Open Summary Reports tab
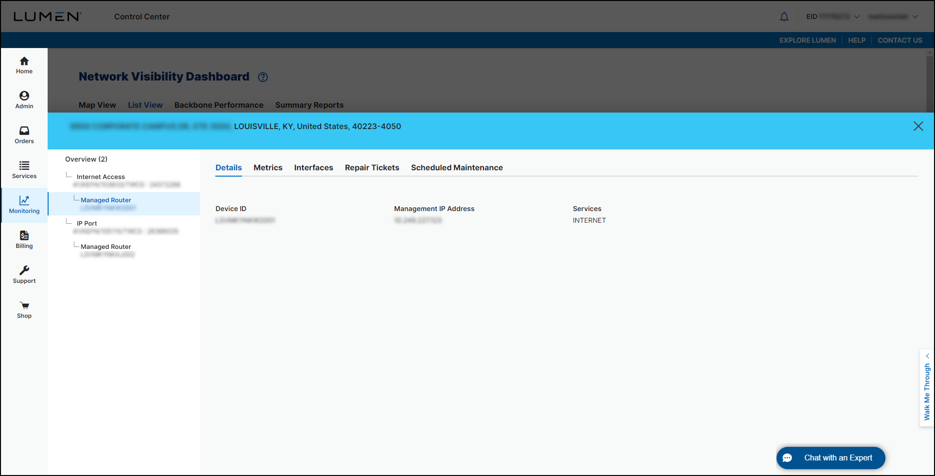Screen dimensions: 935x476 pos(310,105)
